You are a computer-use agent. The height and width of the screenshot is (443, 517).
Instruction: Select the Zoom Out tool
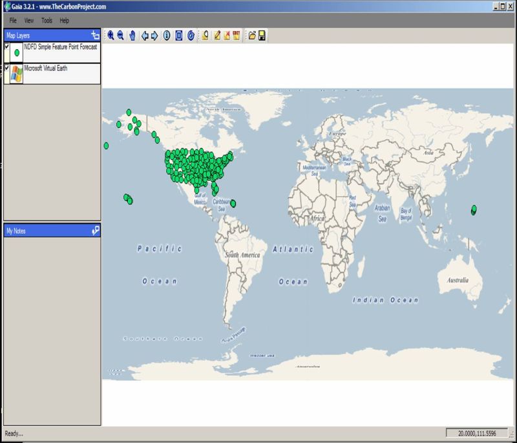tap(121, 36)
